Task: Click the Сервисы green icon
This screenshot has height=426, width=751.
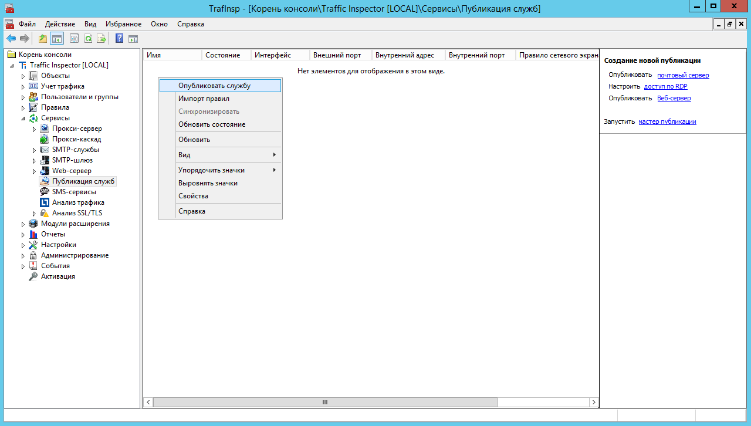Action: click(x=33, y=118)
